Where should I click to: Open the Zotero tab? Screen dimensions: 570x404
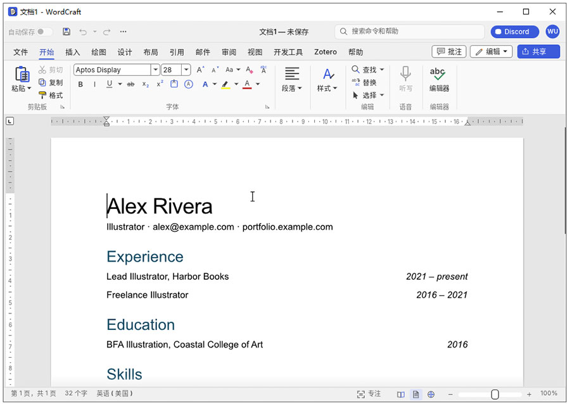click(326, 52)
